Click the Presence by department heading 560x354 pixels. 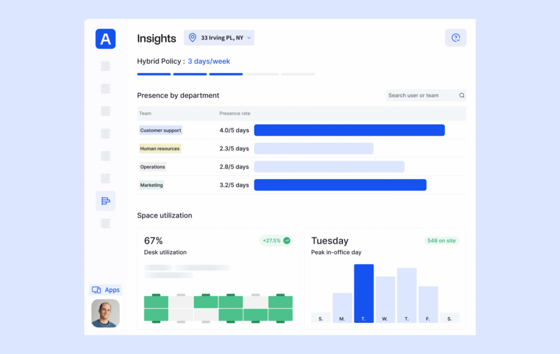click(178, 95)
